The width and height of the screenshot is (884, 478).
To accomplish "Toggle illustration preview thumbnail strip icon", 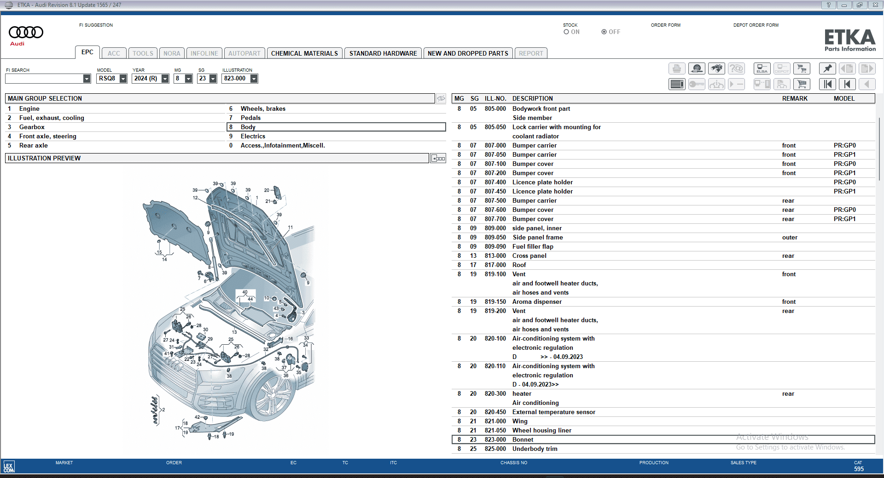I will [x=438, y=159].
